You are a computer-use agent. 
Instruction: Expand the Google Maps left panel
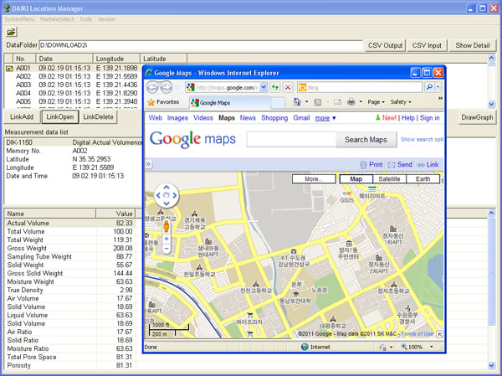click(148, 164)
